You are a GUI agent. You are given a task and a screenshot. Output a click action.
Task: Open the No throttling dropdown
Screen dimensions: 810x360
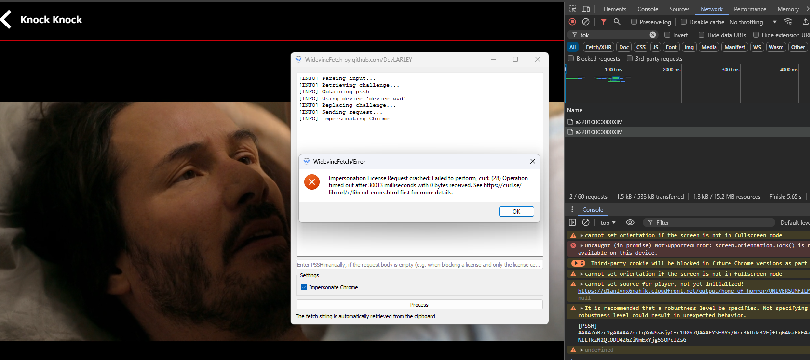click(753, 22)
